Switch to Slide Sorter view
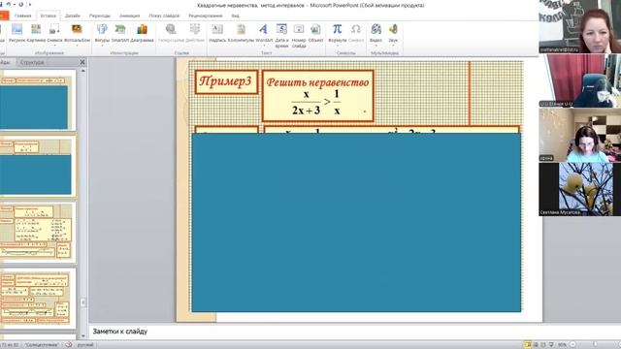 (536, 345)
